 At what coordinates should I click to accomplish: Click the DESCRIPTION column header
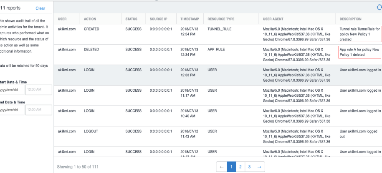pyautogui.click(x=351, y=19)
